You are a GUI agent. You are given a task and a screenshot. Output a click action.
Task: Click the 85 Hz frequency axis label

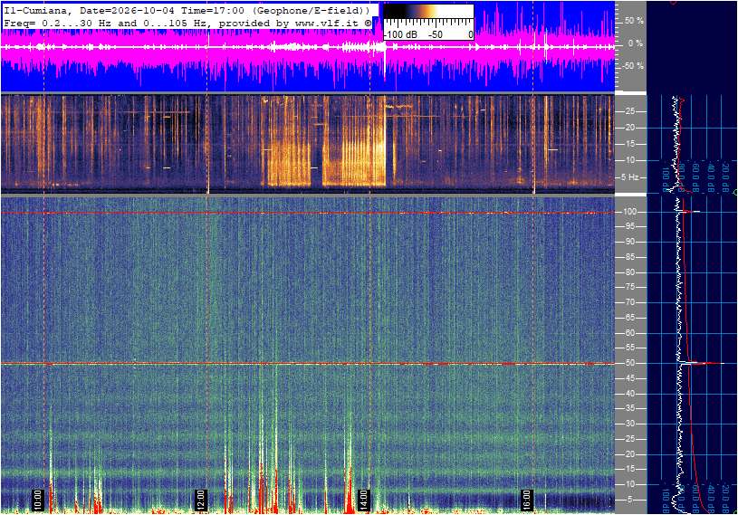click(x=629, y=257)
